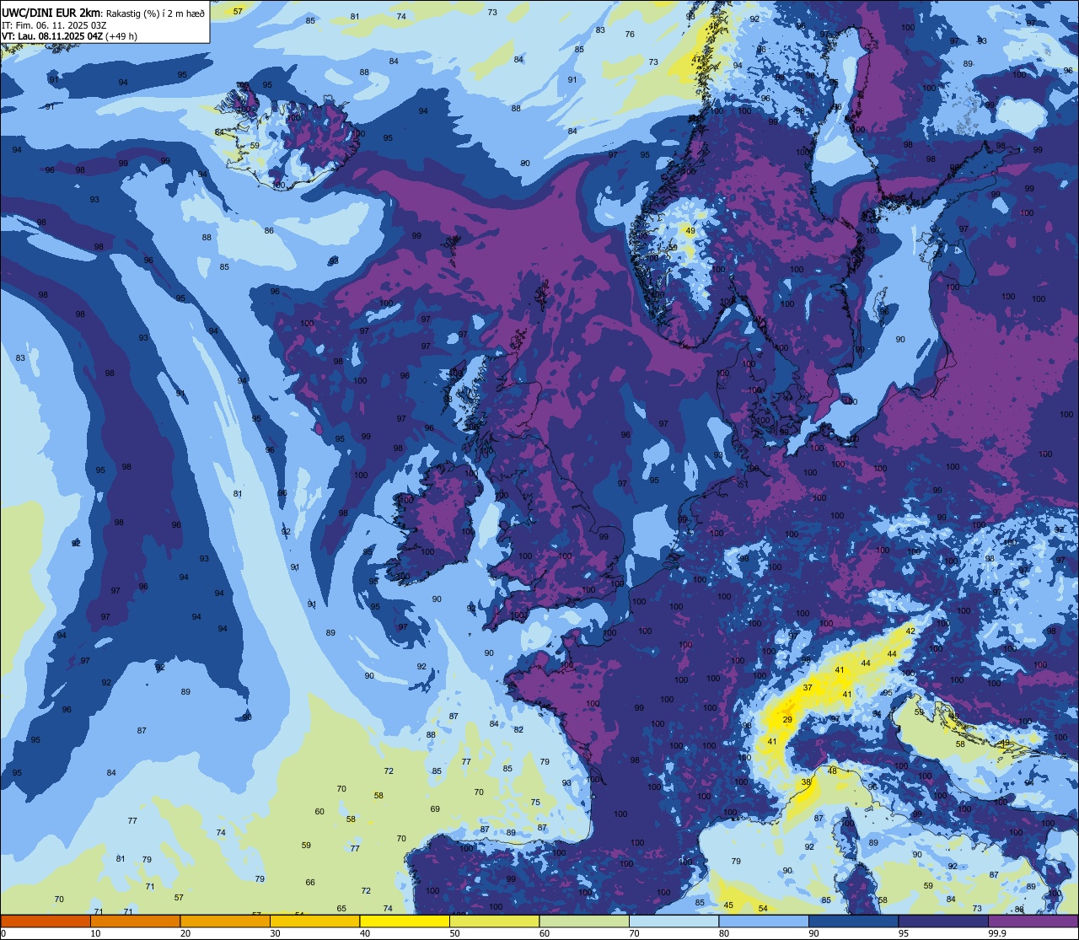The width and height of the screenshot is (1079, 940).
Task: Click the 'Rakastig (%) í 2 m hæð' label
Action: click(154, 13)
